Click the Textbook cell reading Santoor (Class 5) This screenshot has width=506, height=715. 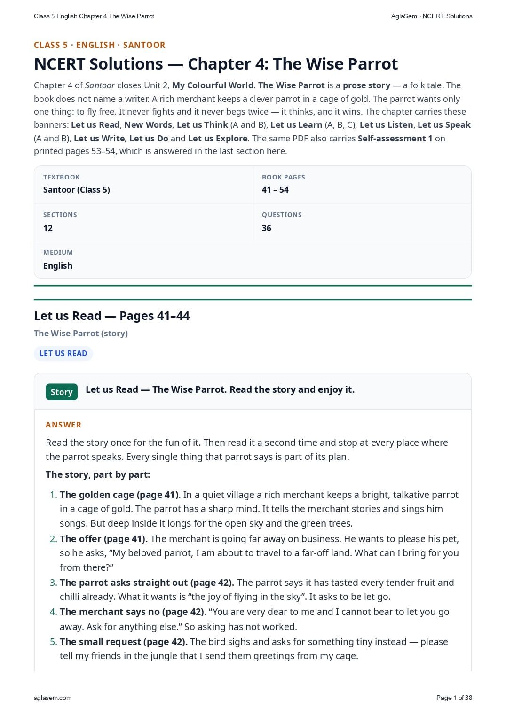coord(143,185)
